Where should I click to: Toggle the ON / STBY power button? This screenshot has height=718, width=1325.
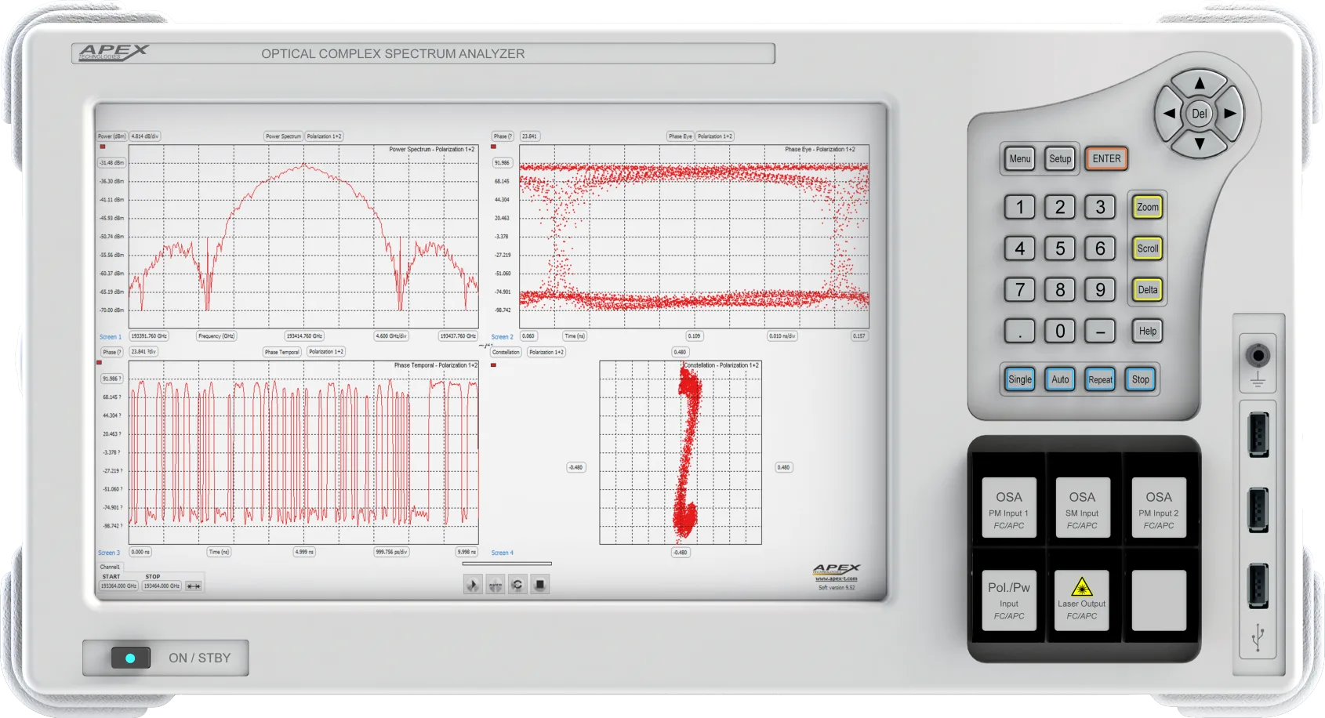(x=131, y=658)
